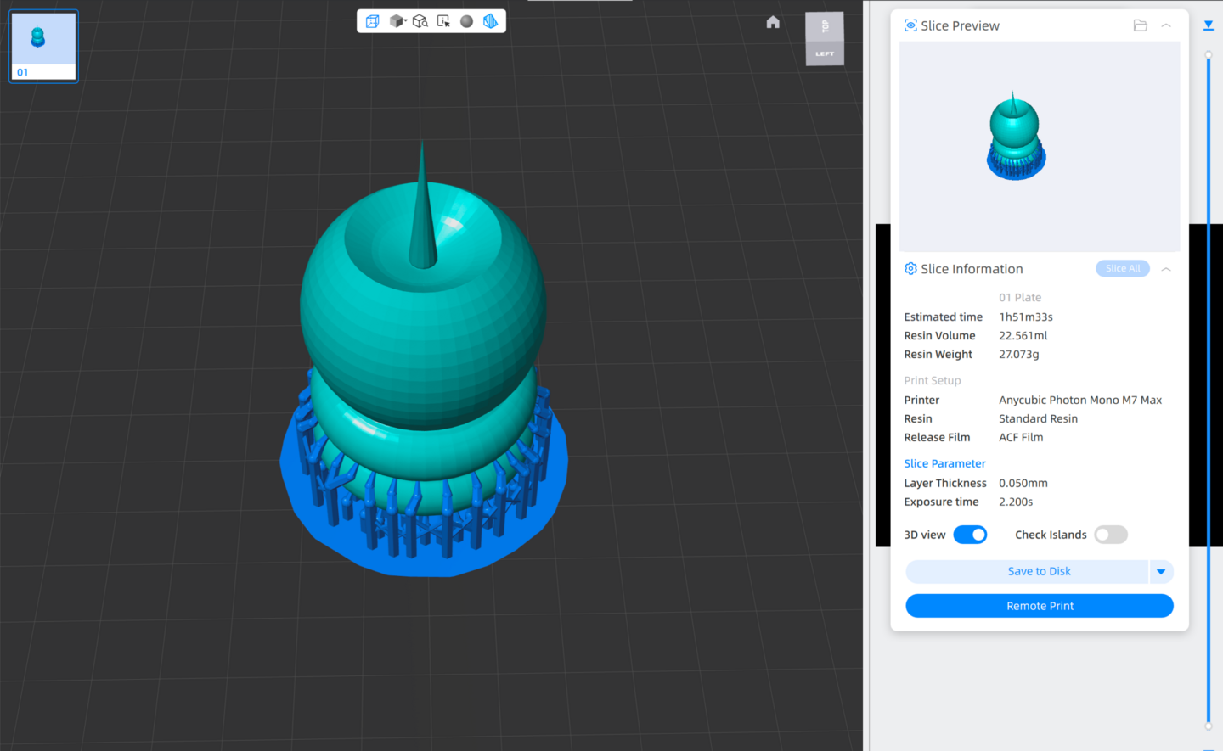Viewport: 1223px width, 751px height.
Task: Jump to bottom layer arrow icon
Action: [1208, 26]
